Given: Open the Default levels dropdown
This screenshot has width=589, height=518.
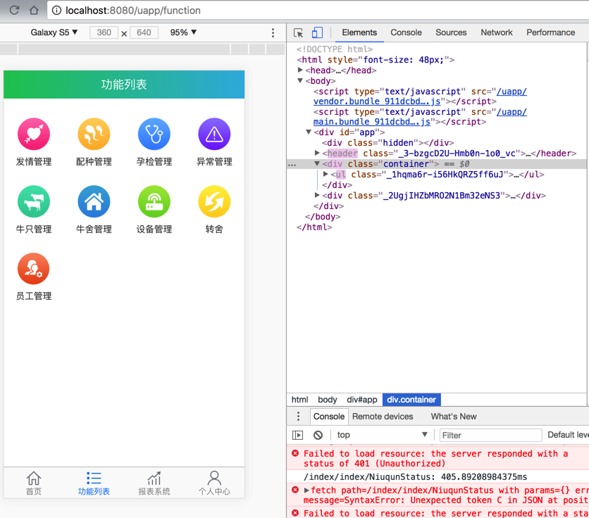Looking at the screenshot, I should 568,435.
